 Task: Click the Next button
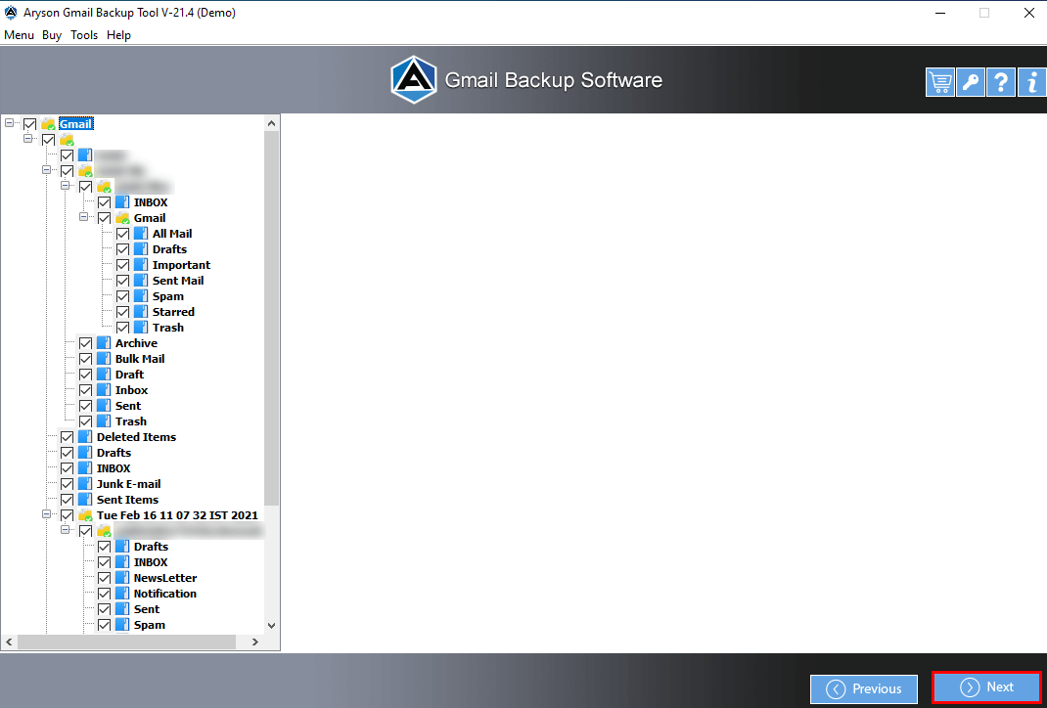click(x=986, y=687)
